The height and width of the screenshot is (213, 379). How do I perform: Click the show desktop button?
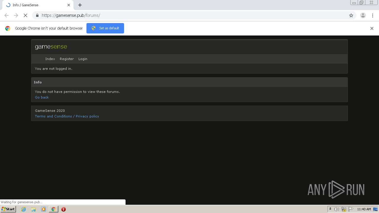[375, 209]
